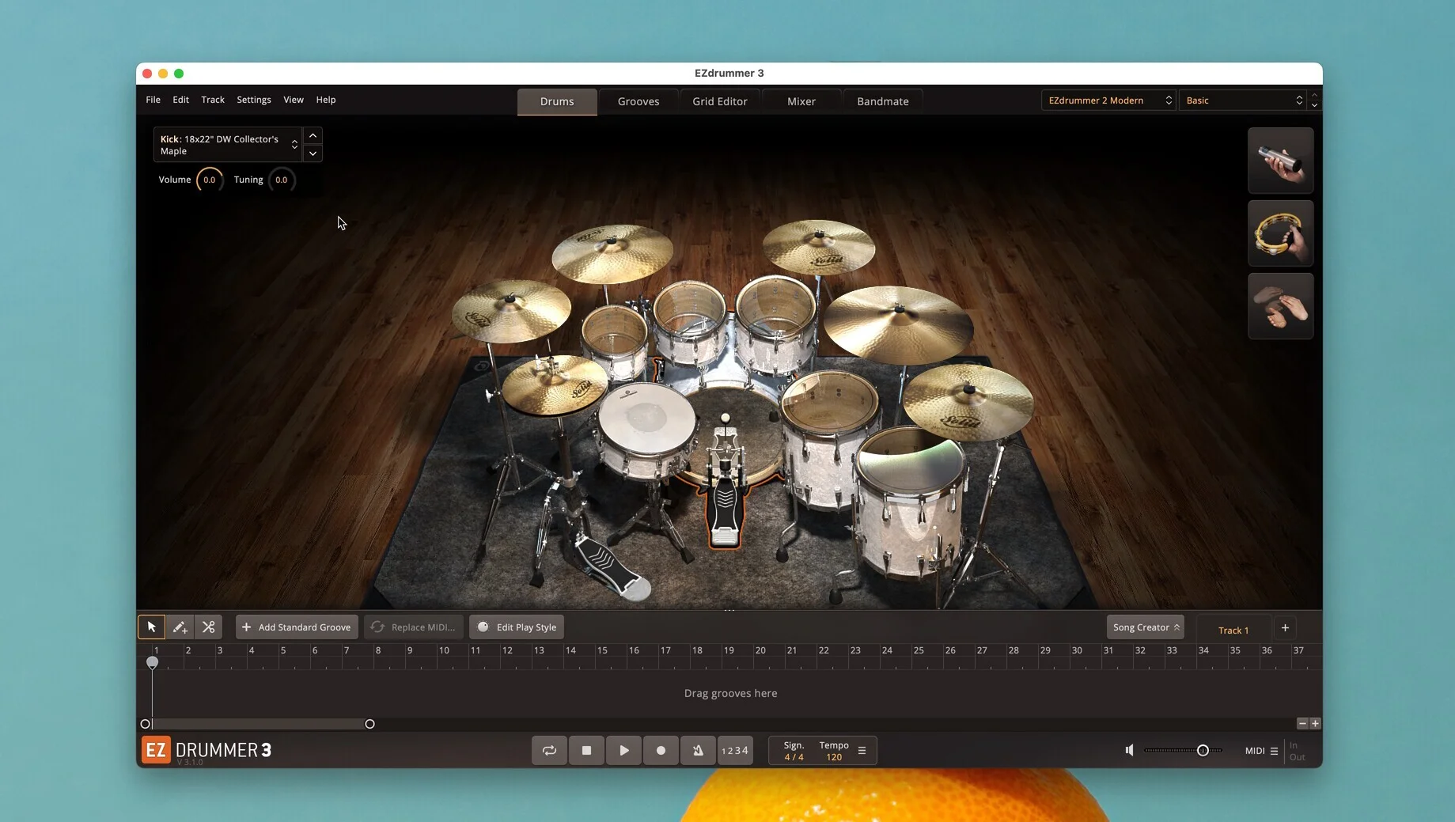Screen dimensions: 1455x822
Task: Select the scissors cut tool
Action: [x=208, y=627]
